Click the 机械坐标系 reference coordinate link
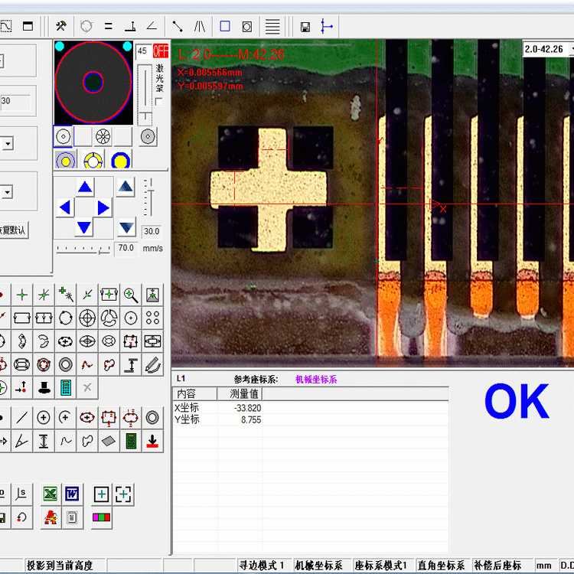The width and height of the screenshot is (574, 574). [316, 379]
